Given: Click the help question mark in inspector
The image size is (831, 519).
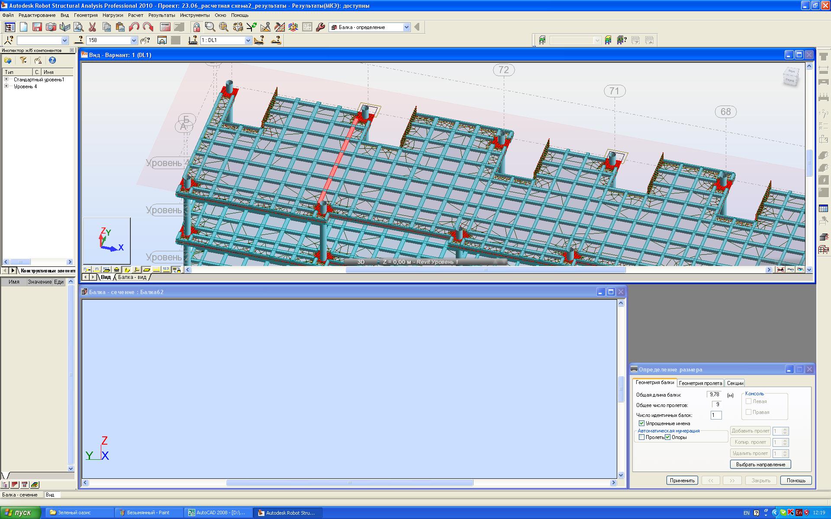Looking at the screenshot, I should (x=52, y=61).
